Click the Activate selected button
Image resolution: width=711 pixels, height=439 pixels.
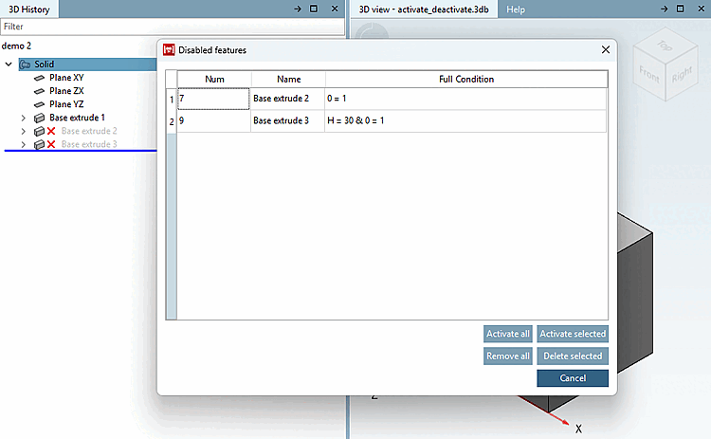coord(573,334)
